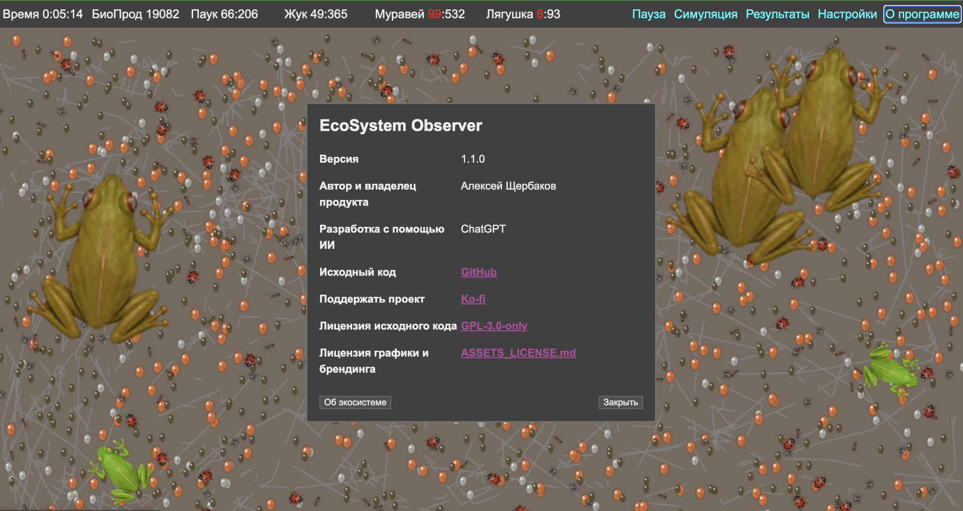Select the ChatGPT value text
This screenshot has height=511, width=963.
click(x=483, y=229)
